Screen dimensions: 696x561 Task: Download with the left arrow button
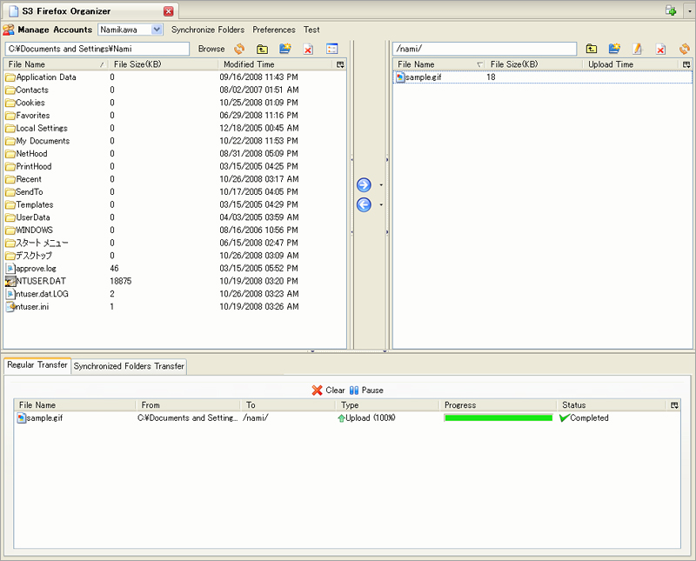click(x=364, y=204)
